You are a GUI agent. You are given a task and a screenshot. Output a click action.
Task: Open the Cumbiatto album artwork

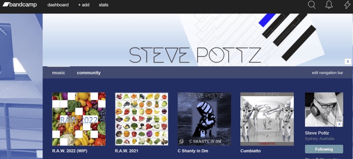point(267,119)
